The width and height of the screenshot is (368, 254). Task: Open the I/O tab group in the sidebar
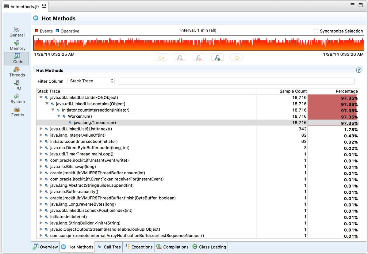point(17,85)
